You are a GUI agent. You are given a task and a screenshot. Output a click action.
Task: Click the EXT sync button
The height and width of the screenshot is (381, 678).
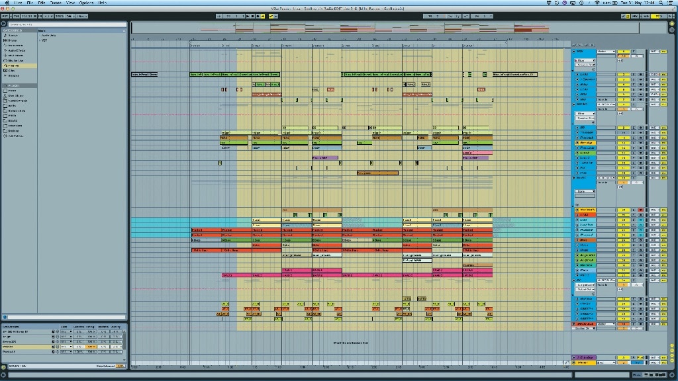5,16
